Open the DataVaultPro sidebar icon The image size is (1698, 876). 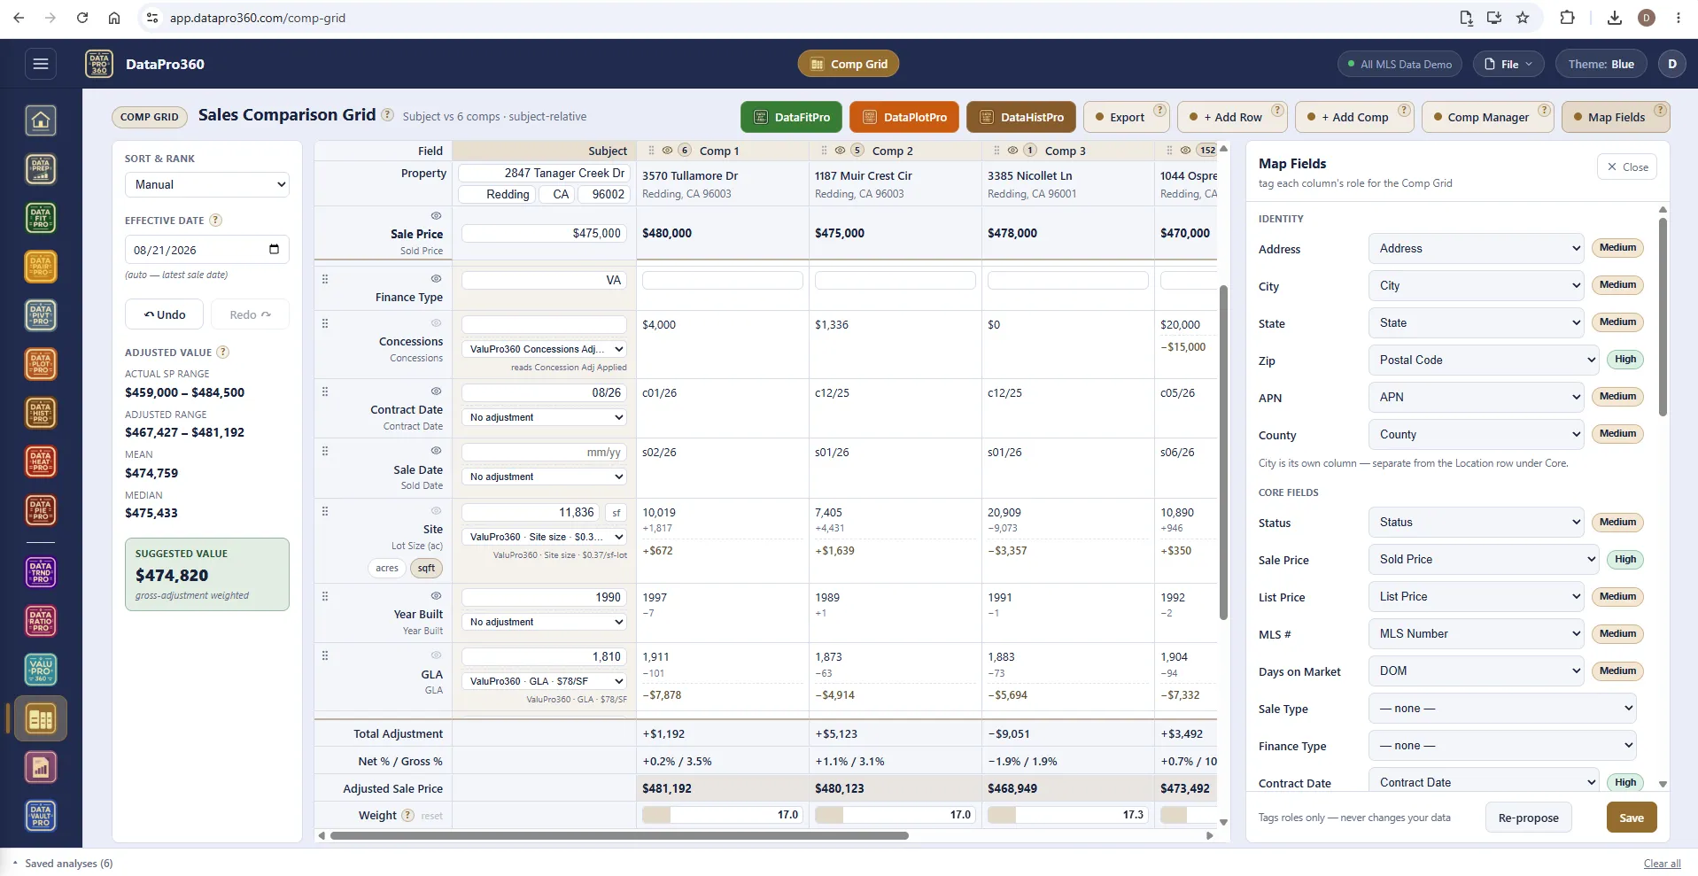pyautogui.click(x=41, y=817)
